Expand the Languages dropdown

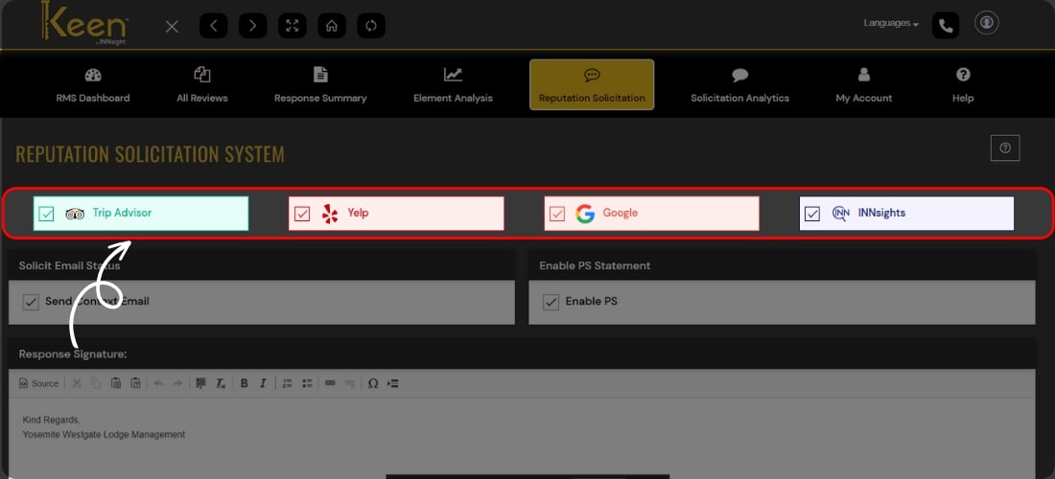tap(891, 23)
